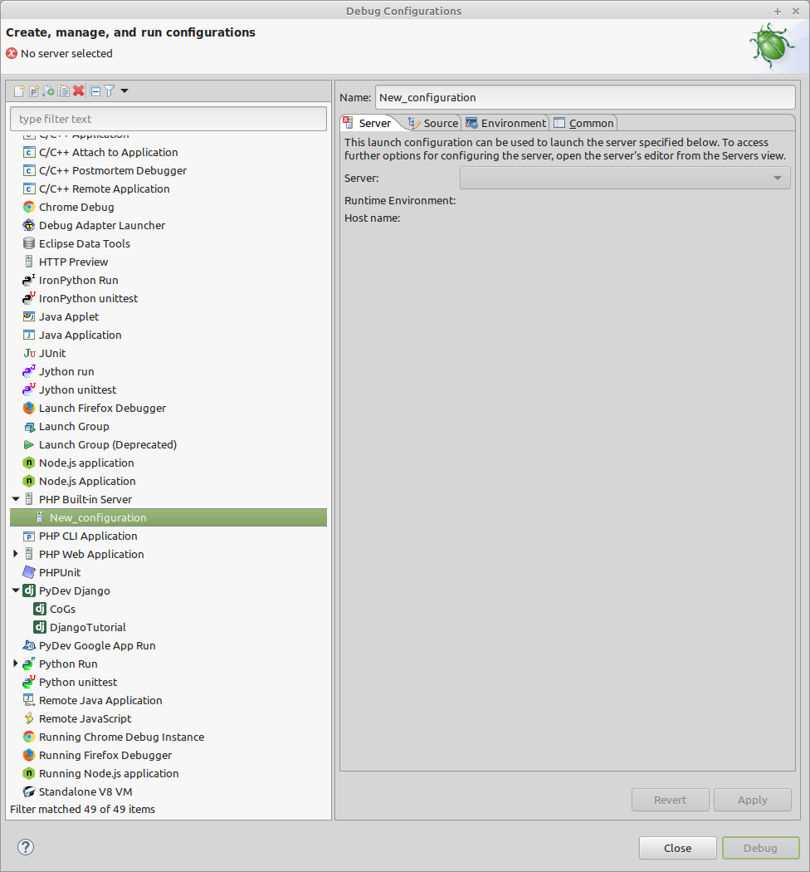810x872 pixels.
Task: Click the window maximize plus button
Action: coord(777,11)
